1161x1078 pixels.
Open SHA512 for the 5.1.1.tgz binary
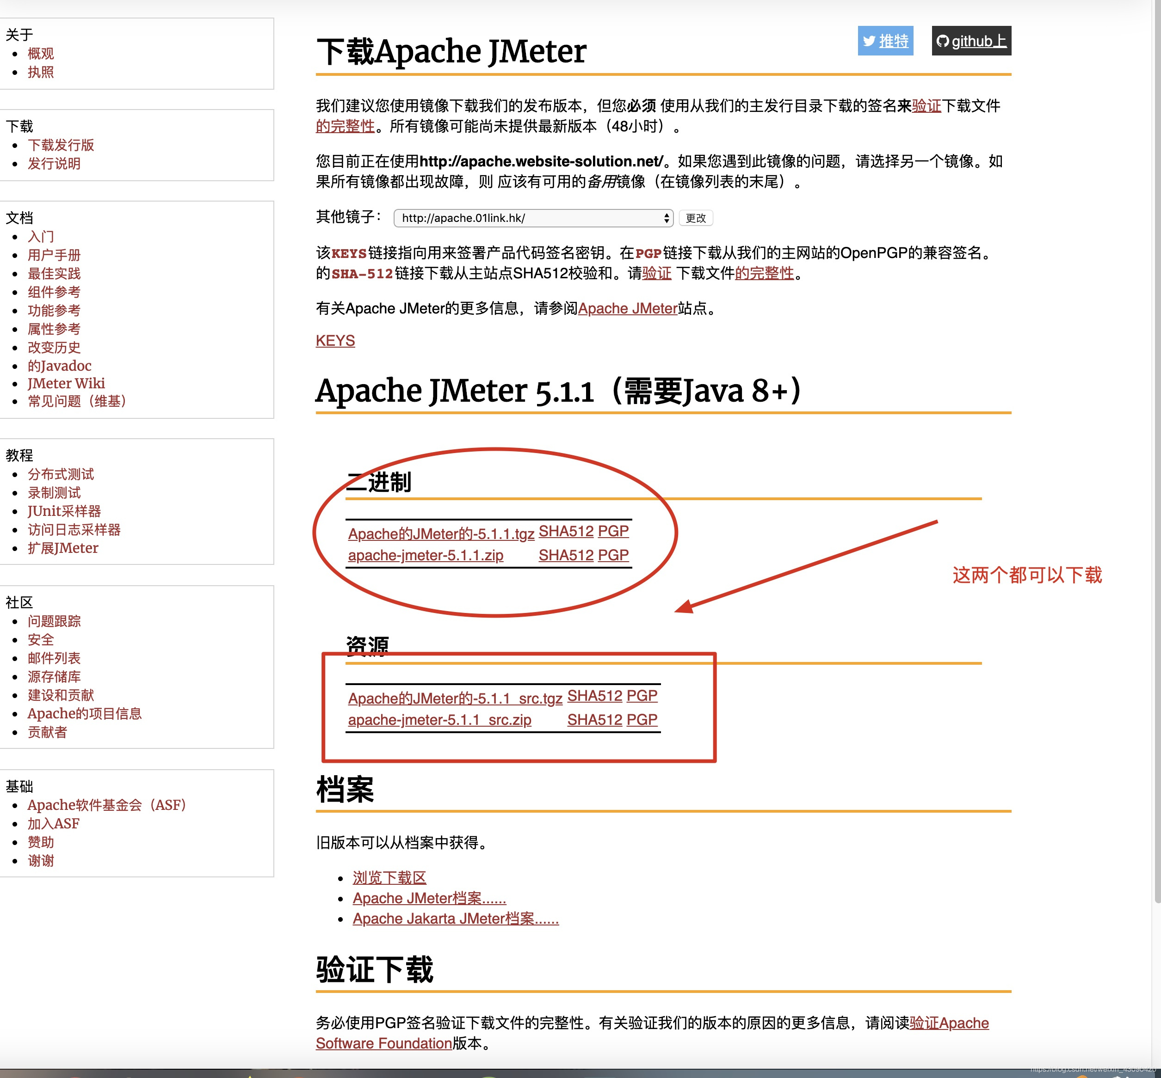click(566, 532)
